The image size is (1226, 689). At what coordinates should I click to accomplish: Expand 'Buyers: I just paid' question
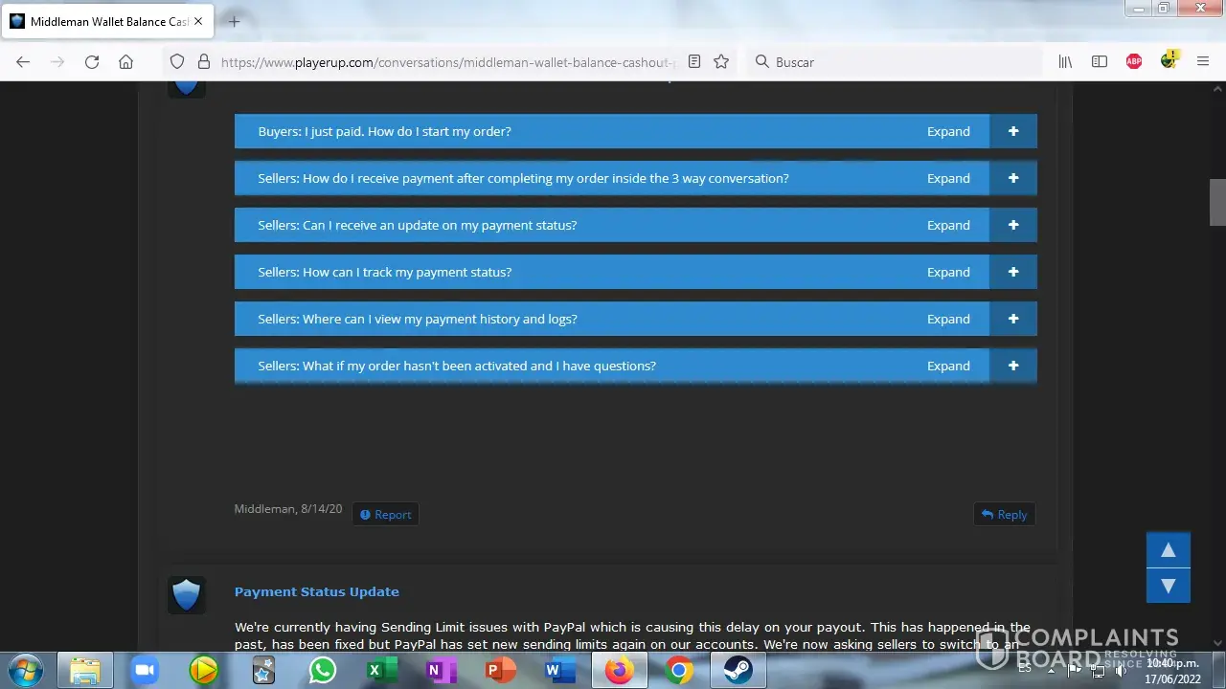[x=1012, y=132]
